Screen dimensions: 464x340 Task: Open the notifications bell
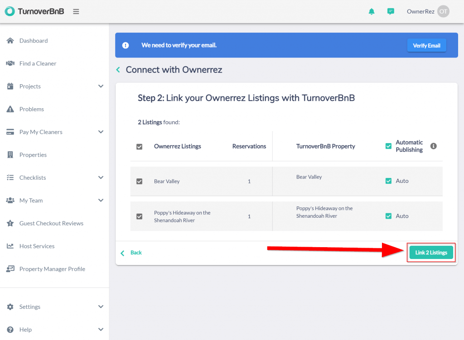pos(372,11)
